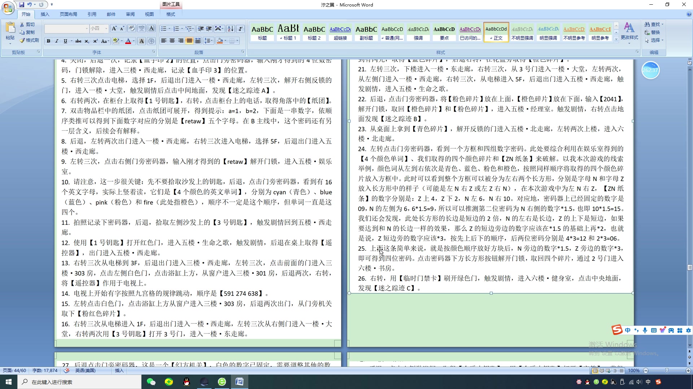Open the Mailings (邮件) tab
This screenshot has width=693, height=389.
111,14
